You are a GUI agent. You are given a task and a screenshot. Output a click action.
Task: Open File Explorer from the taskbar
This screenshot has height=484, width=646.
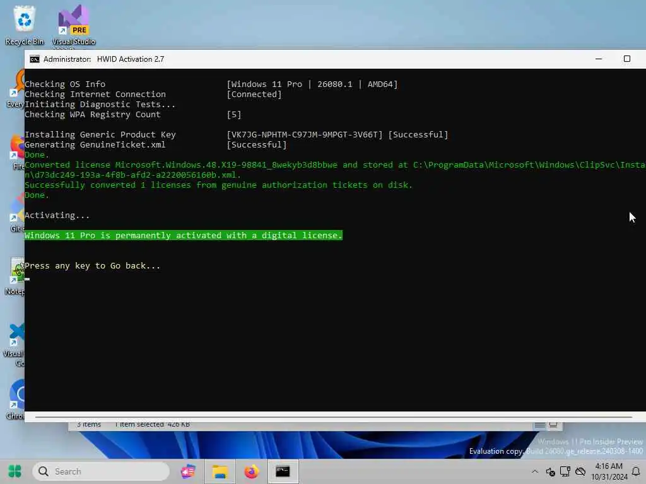pyautogui.click(x=220, y=471)
